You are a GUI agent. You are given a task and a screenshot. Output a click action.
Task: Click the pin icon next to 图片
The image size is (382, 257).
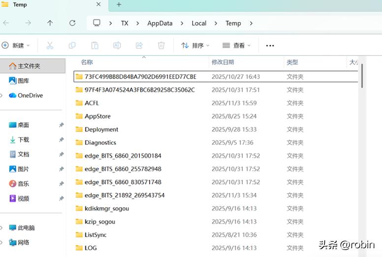pos(62,169)
